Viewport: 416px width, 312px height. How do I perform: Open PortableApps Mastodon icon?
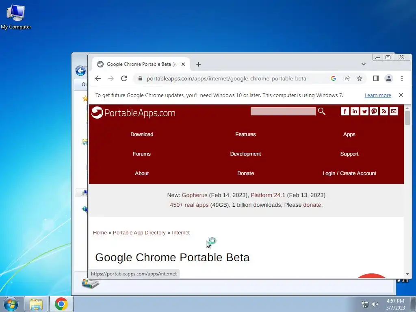click(x=374, y=111)
